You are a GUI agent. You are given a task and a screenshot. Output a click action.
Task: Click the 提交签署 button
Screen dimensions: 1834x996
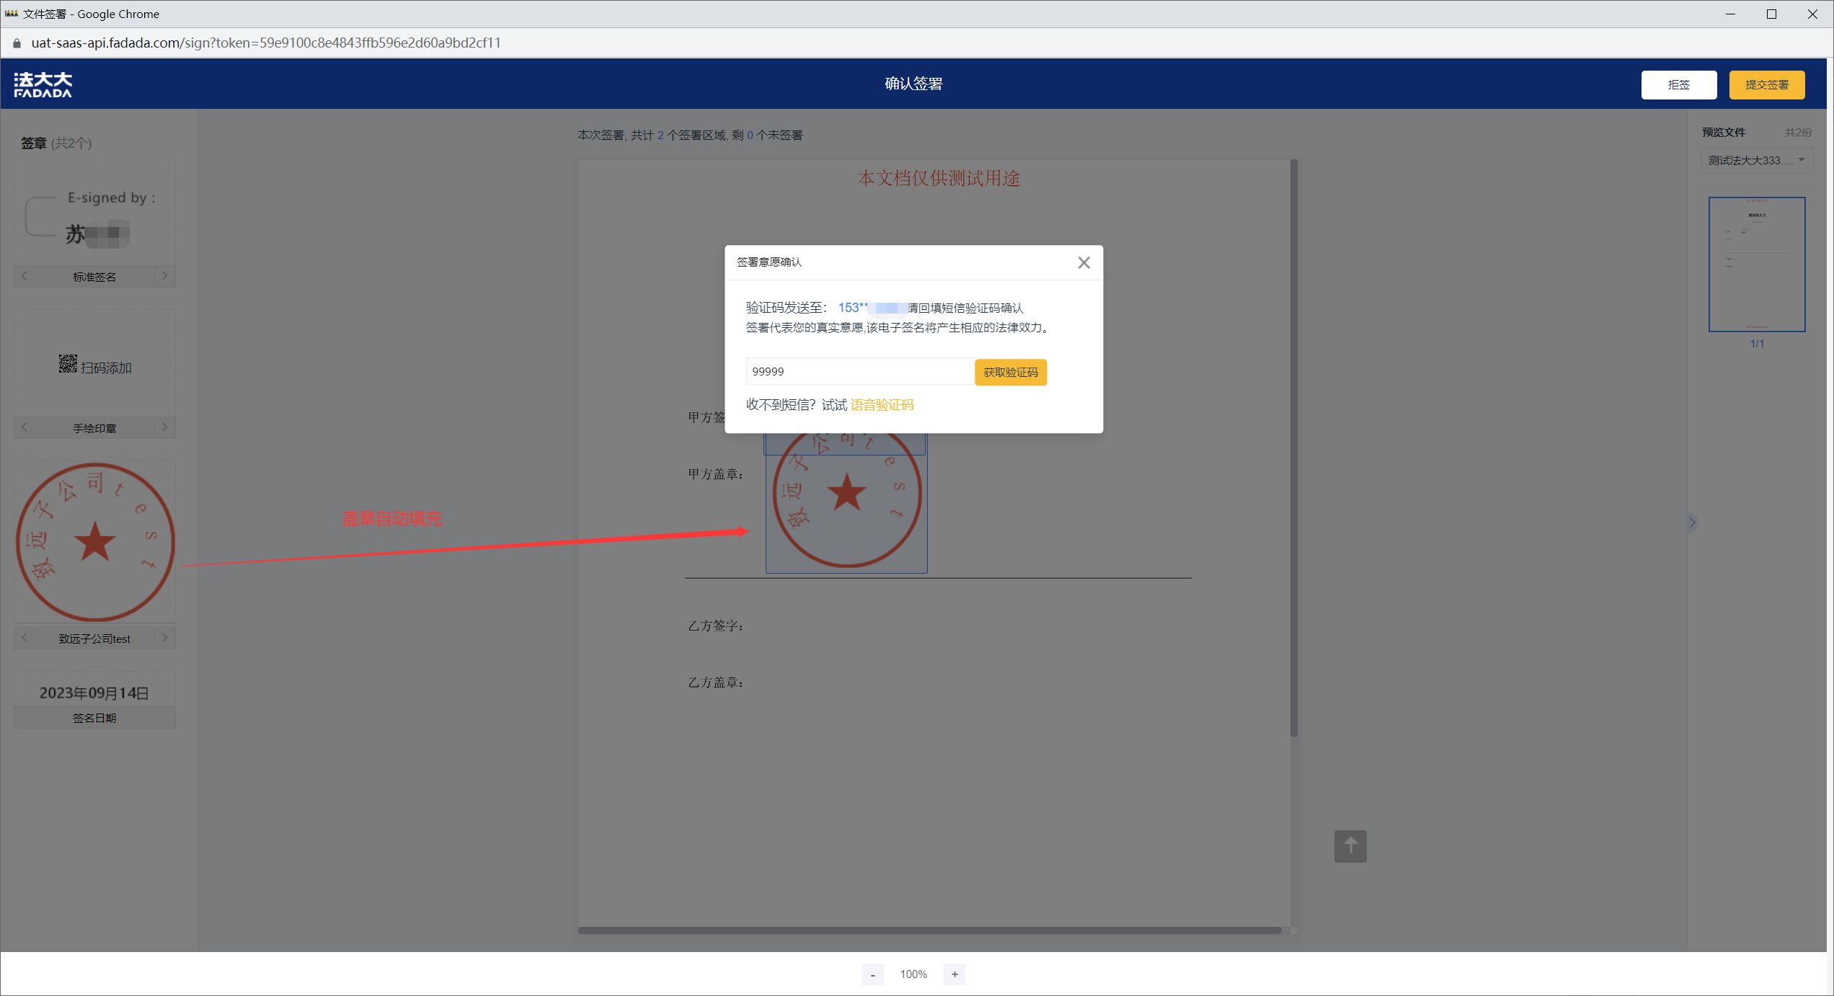click(x=1766, y=85)
